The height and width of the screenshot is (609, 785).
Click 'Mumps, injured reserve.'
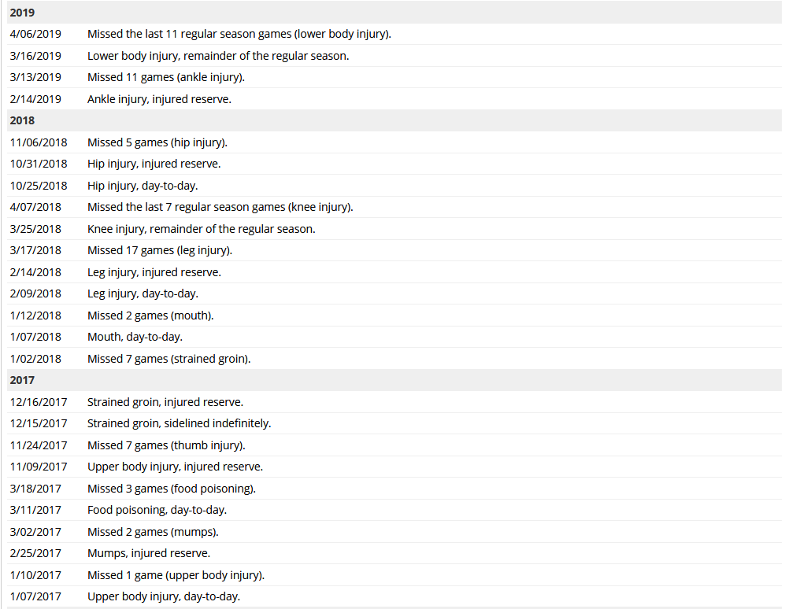pos(149,553)
